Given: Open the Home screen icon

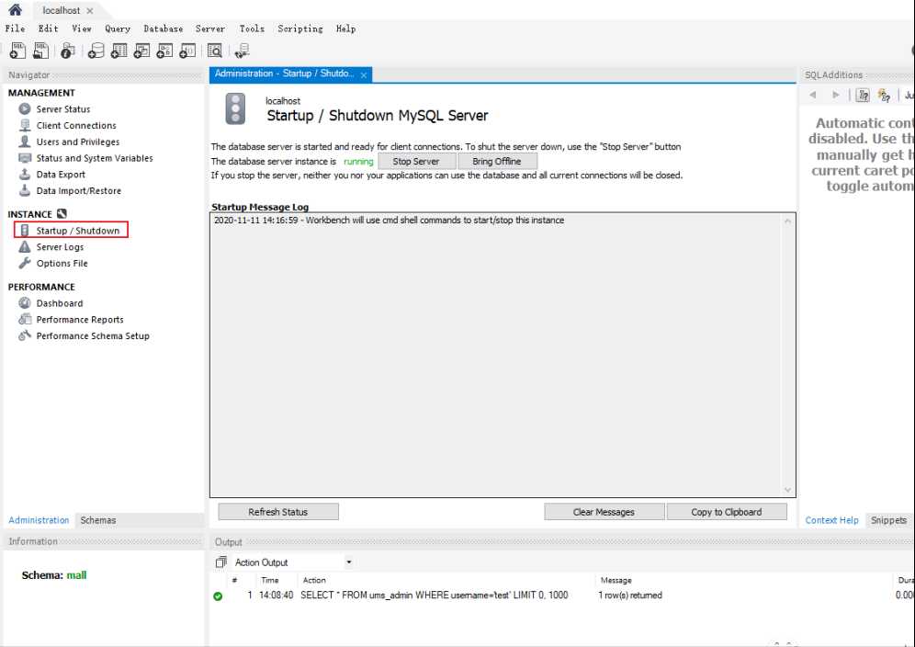Looking at the screenshot, I should coord(16,9).
